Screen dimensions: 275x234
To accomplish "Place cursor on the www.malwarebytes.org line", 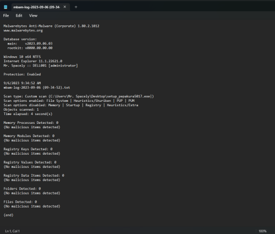I will pos(23,30).
